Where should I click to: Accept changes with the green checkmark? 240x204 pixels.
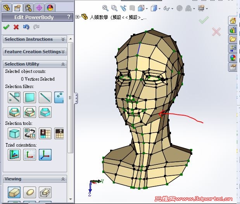click(x=6, y=27)
